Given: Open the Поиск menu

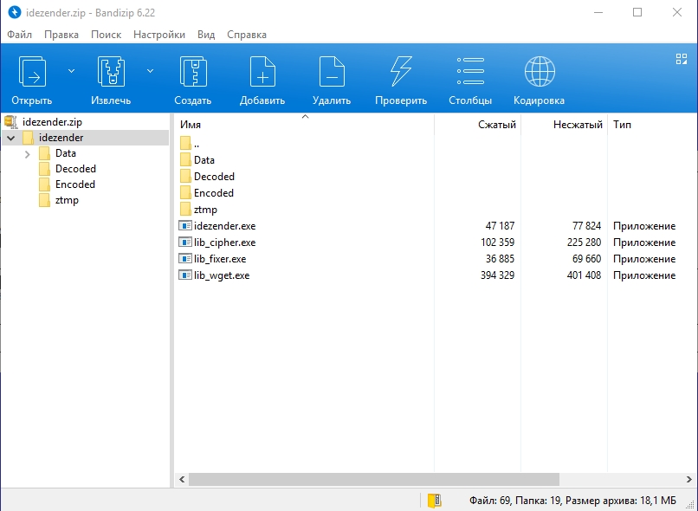Looking at the screenshot, I should click(x=106, y=35).
